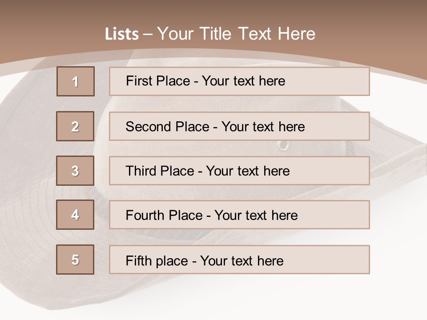Select the Fourth Place text bar
Screen dimensions: 427x320
coord(239,215)
